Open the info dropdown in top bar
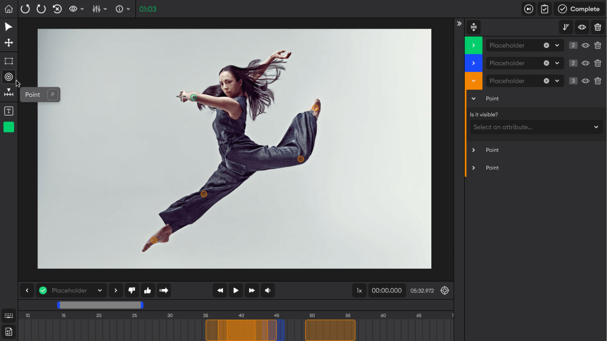This screenshot has width=607, height=341. (122, 9)
